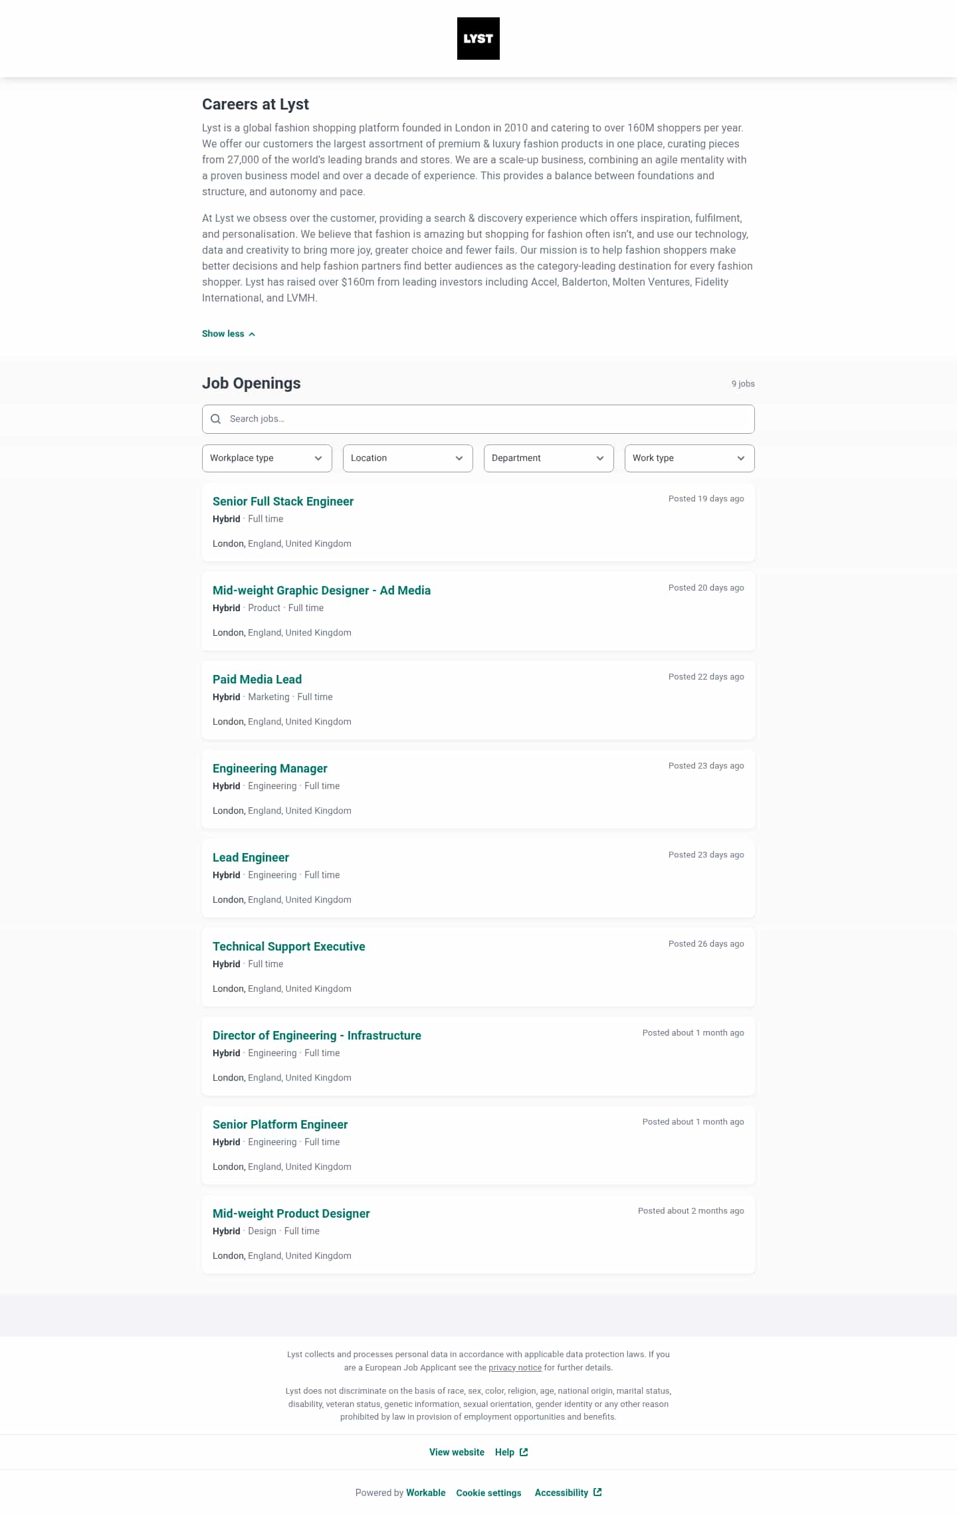The height and width of the screenshot is (1516, 957).
Task: Click the Show less chevron icon
Action: pyautogui.click(x=252, y=334)
